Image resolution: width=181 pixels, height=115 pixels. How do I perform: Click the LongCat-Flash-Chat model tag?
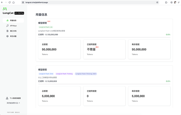46,74
